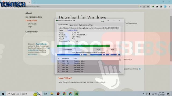Open a new Chrome tab with plus button

[34, 2]
